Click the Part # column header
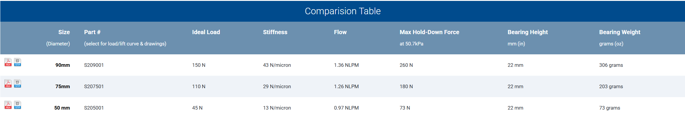 92,32
